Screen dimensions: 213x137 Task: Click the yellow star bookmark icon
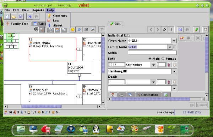73,30
